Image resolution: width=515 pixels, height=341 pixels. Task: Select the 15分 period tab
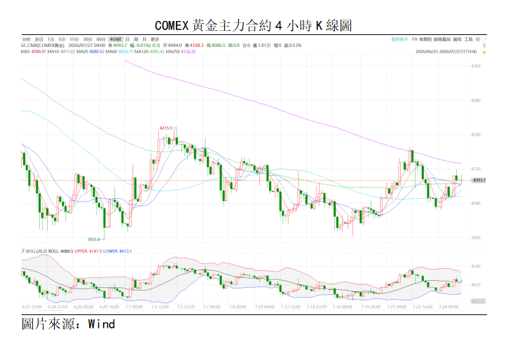coord(74,39)
